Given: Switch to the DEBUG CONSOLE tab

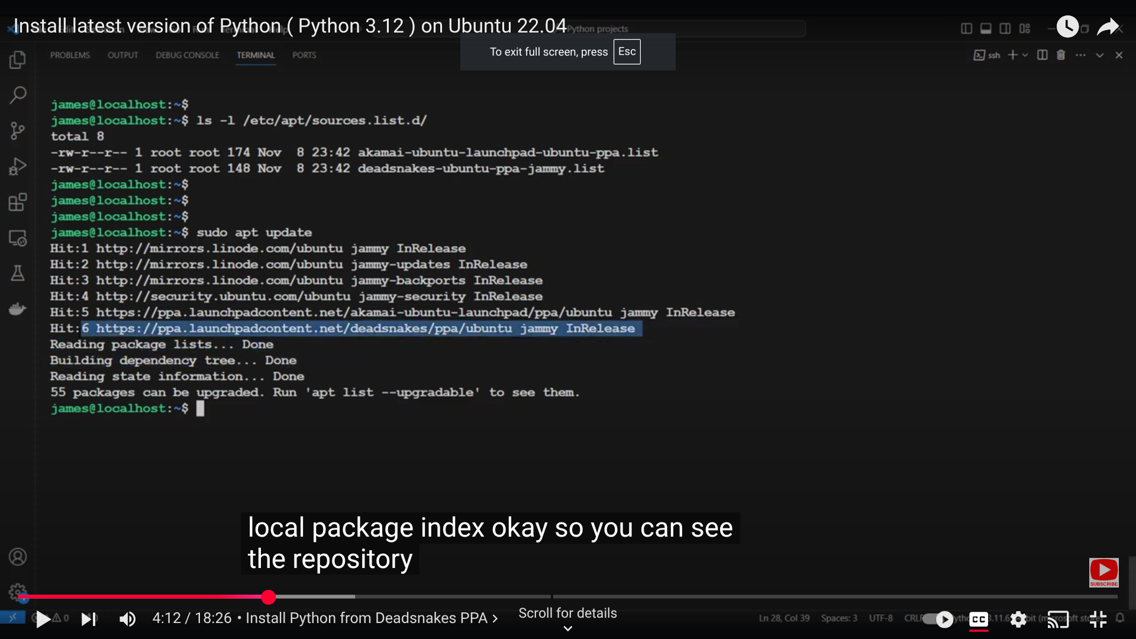Looking at the screenshot, I should tap(187, 55).
